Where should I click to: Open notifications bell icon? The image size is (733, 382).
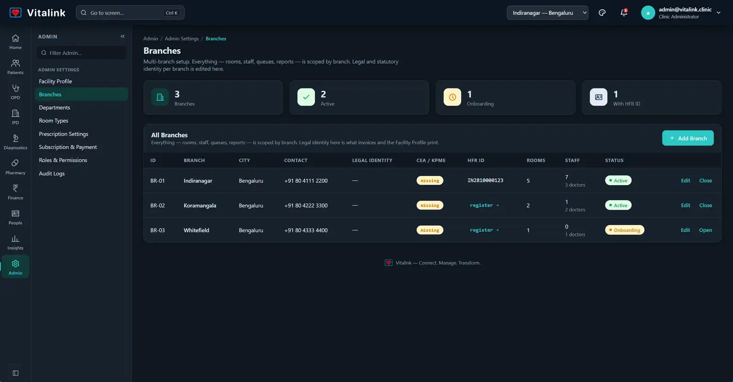(624, 13)
